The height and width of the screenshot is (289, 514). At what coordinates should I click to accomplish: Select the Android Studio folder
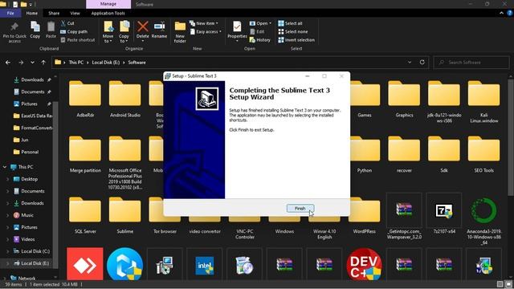pos(125,99)
